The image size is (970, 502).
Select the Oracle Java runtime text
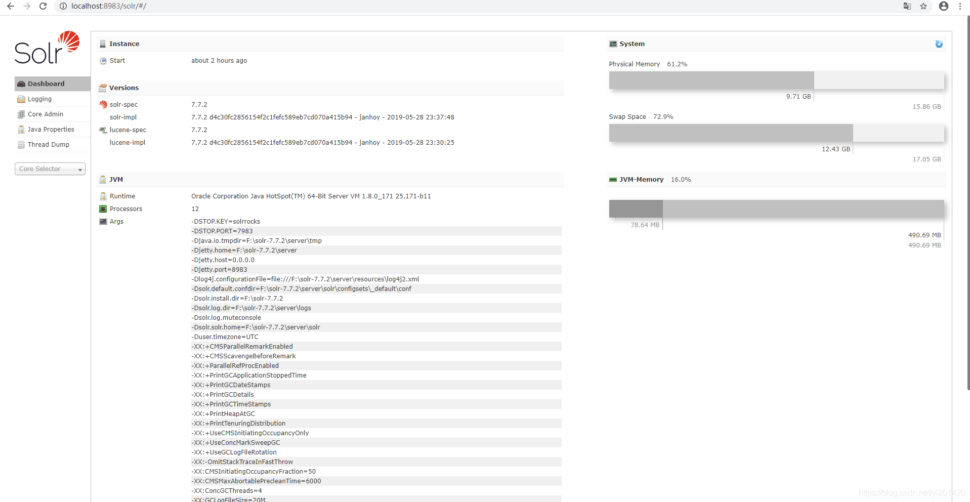(311, 196)
